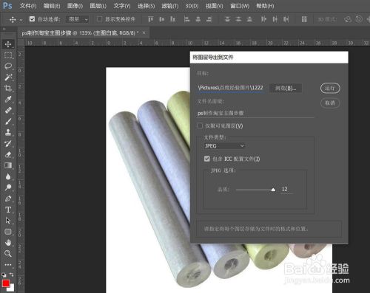This screenshot has height=293, width=370.
Task: Select the History Brush tool
Action: [x=8, y=143]
